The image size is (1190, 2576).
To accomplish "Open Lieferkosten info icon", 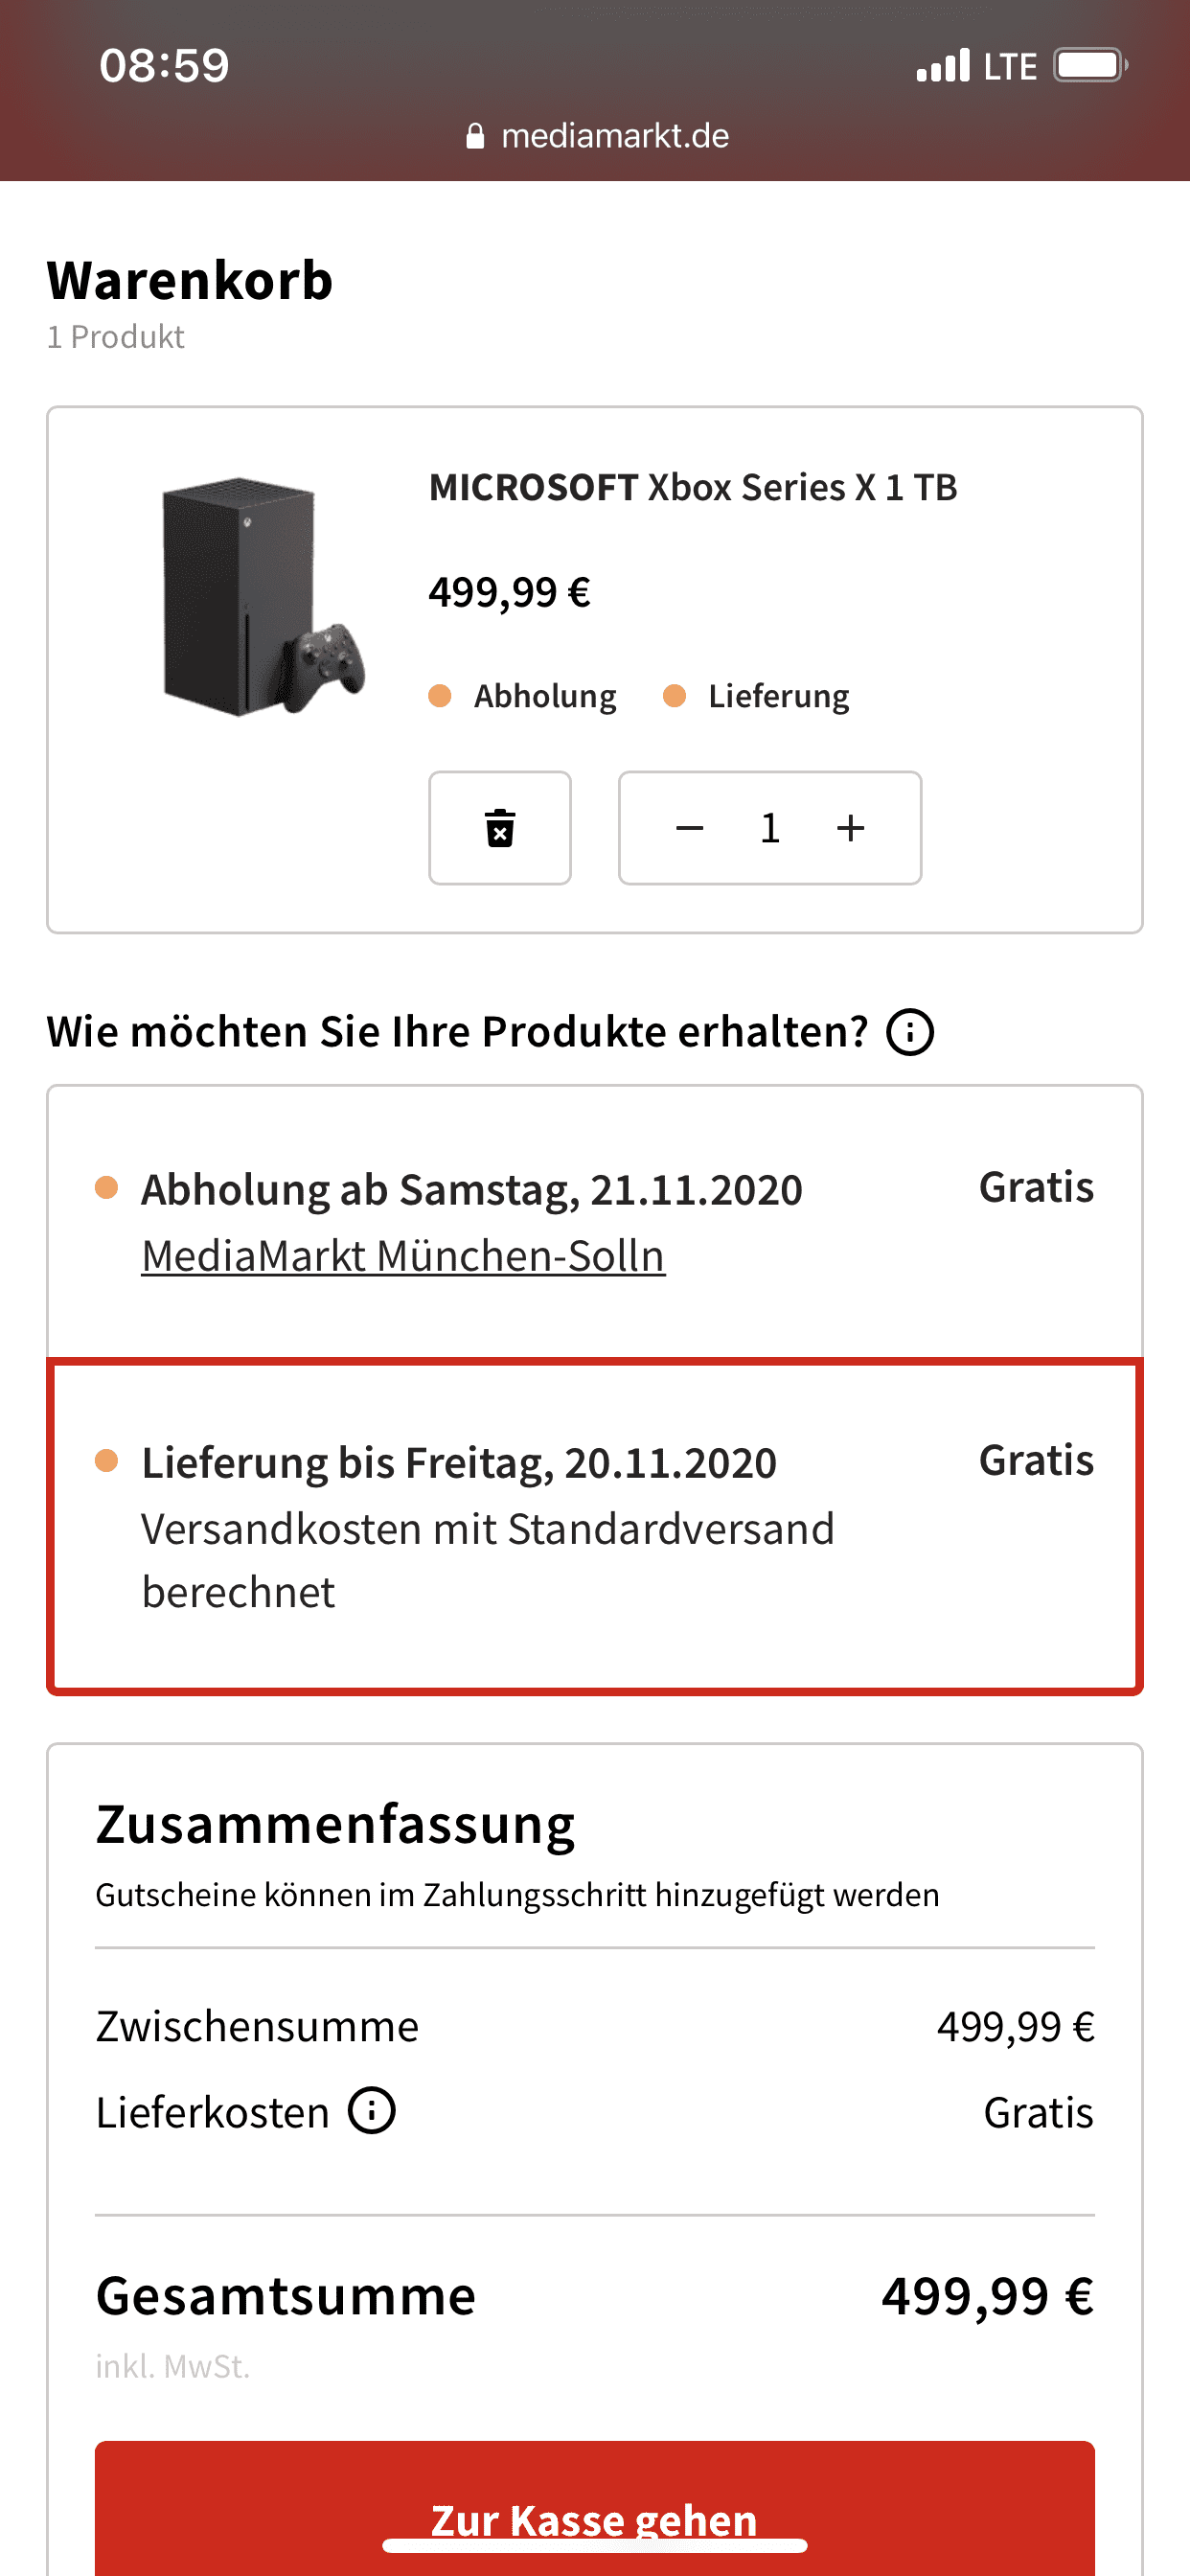I will pyautogui.click(x=372, y=2111).
